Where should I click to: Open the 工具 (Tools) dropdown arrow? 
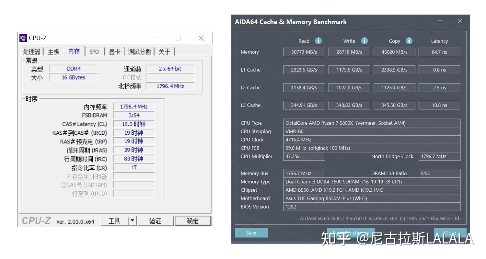click(x=132, y=220)
